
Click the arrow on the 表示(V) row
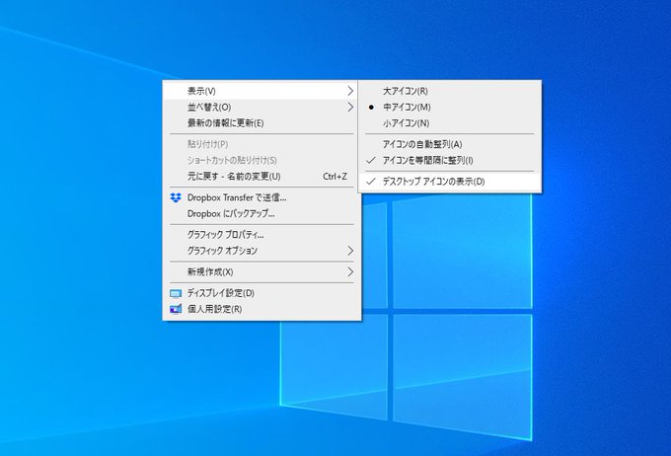350,91
